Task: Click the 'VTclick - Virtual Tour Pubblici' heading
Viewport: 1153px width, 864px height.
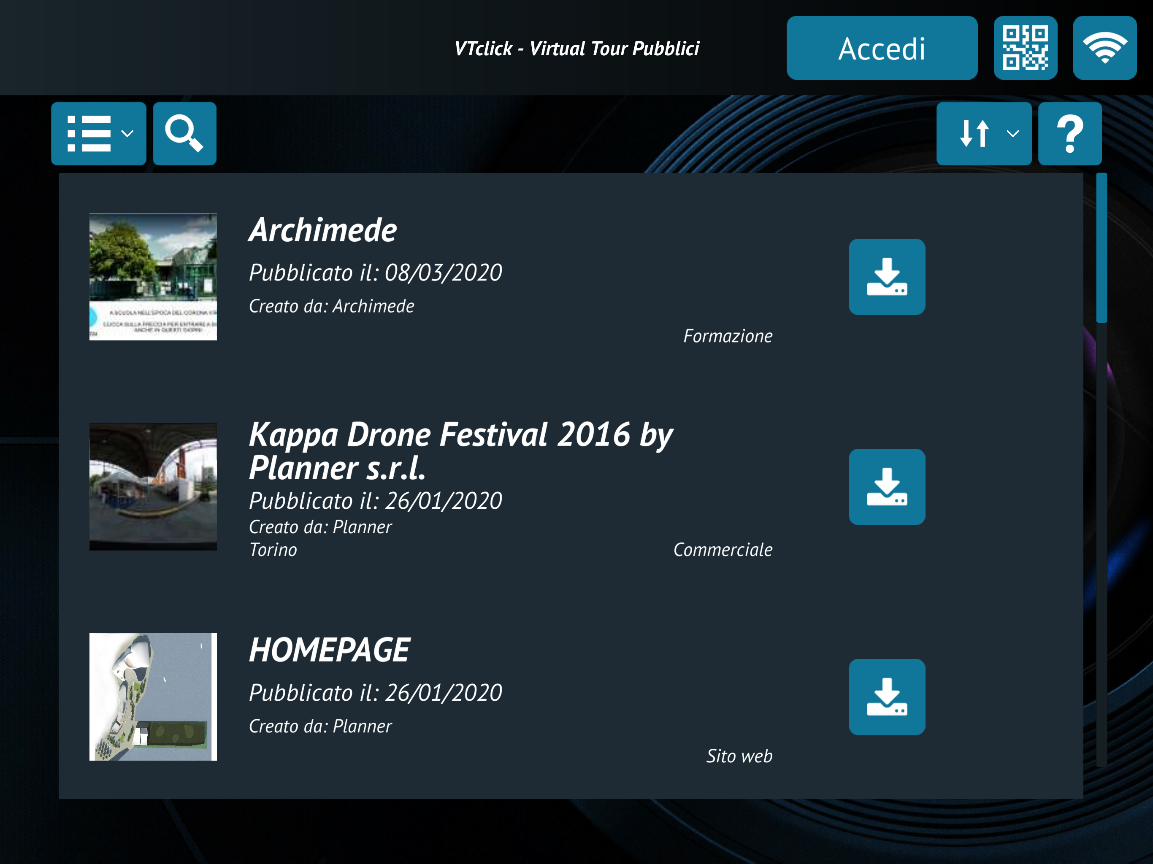Action: [x=576, y=49]
